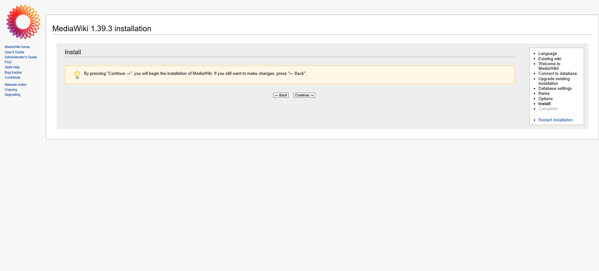Select the Options step
Viewport: 599px width, 271px height.
click(545, 99)
